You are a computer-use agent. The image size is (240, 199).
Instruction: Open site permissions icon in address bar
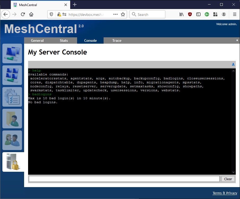pyautogui.click(x=64, y=14)
